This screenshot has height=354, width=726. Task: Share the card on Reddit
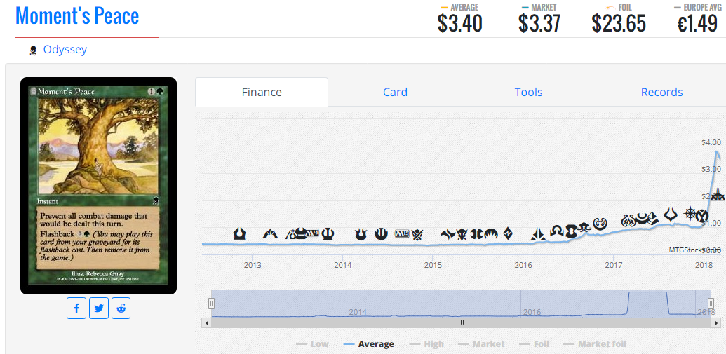(x=121, y=308)
